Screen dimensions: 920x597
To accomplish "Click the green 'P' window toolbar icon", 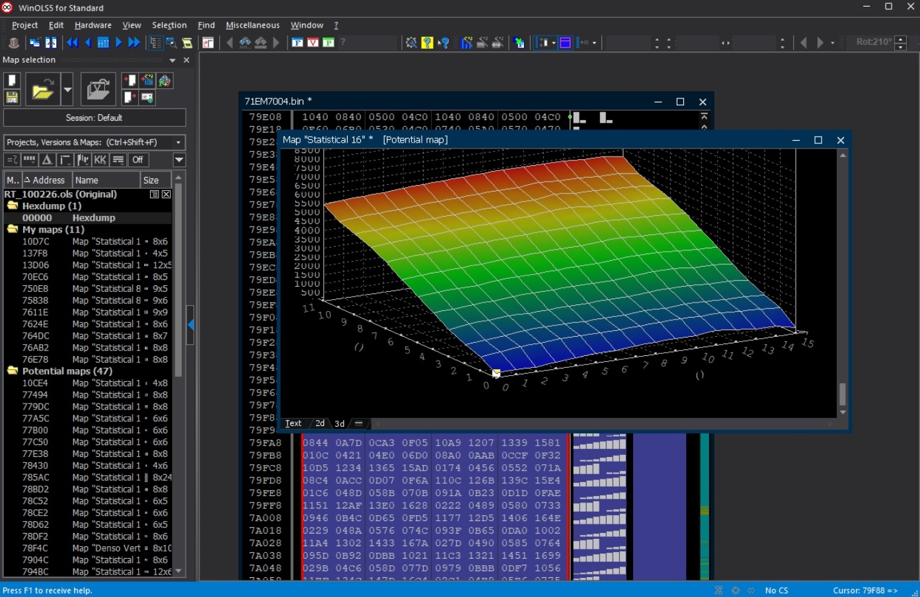I will point(328,43).
